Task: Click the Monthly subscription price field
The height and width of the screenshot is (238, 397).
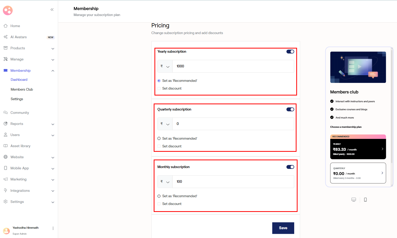Action: point(233,182)
